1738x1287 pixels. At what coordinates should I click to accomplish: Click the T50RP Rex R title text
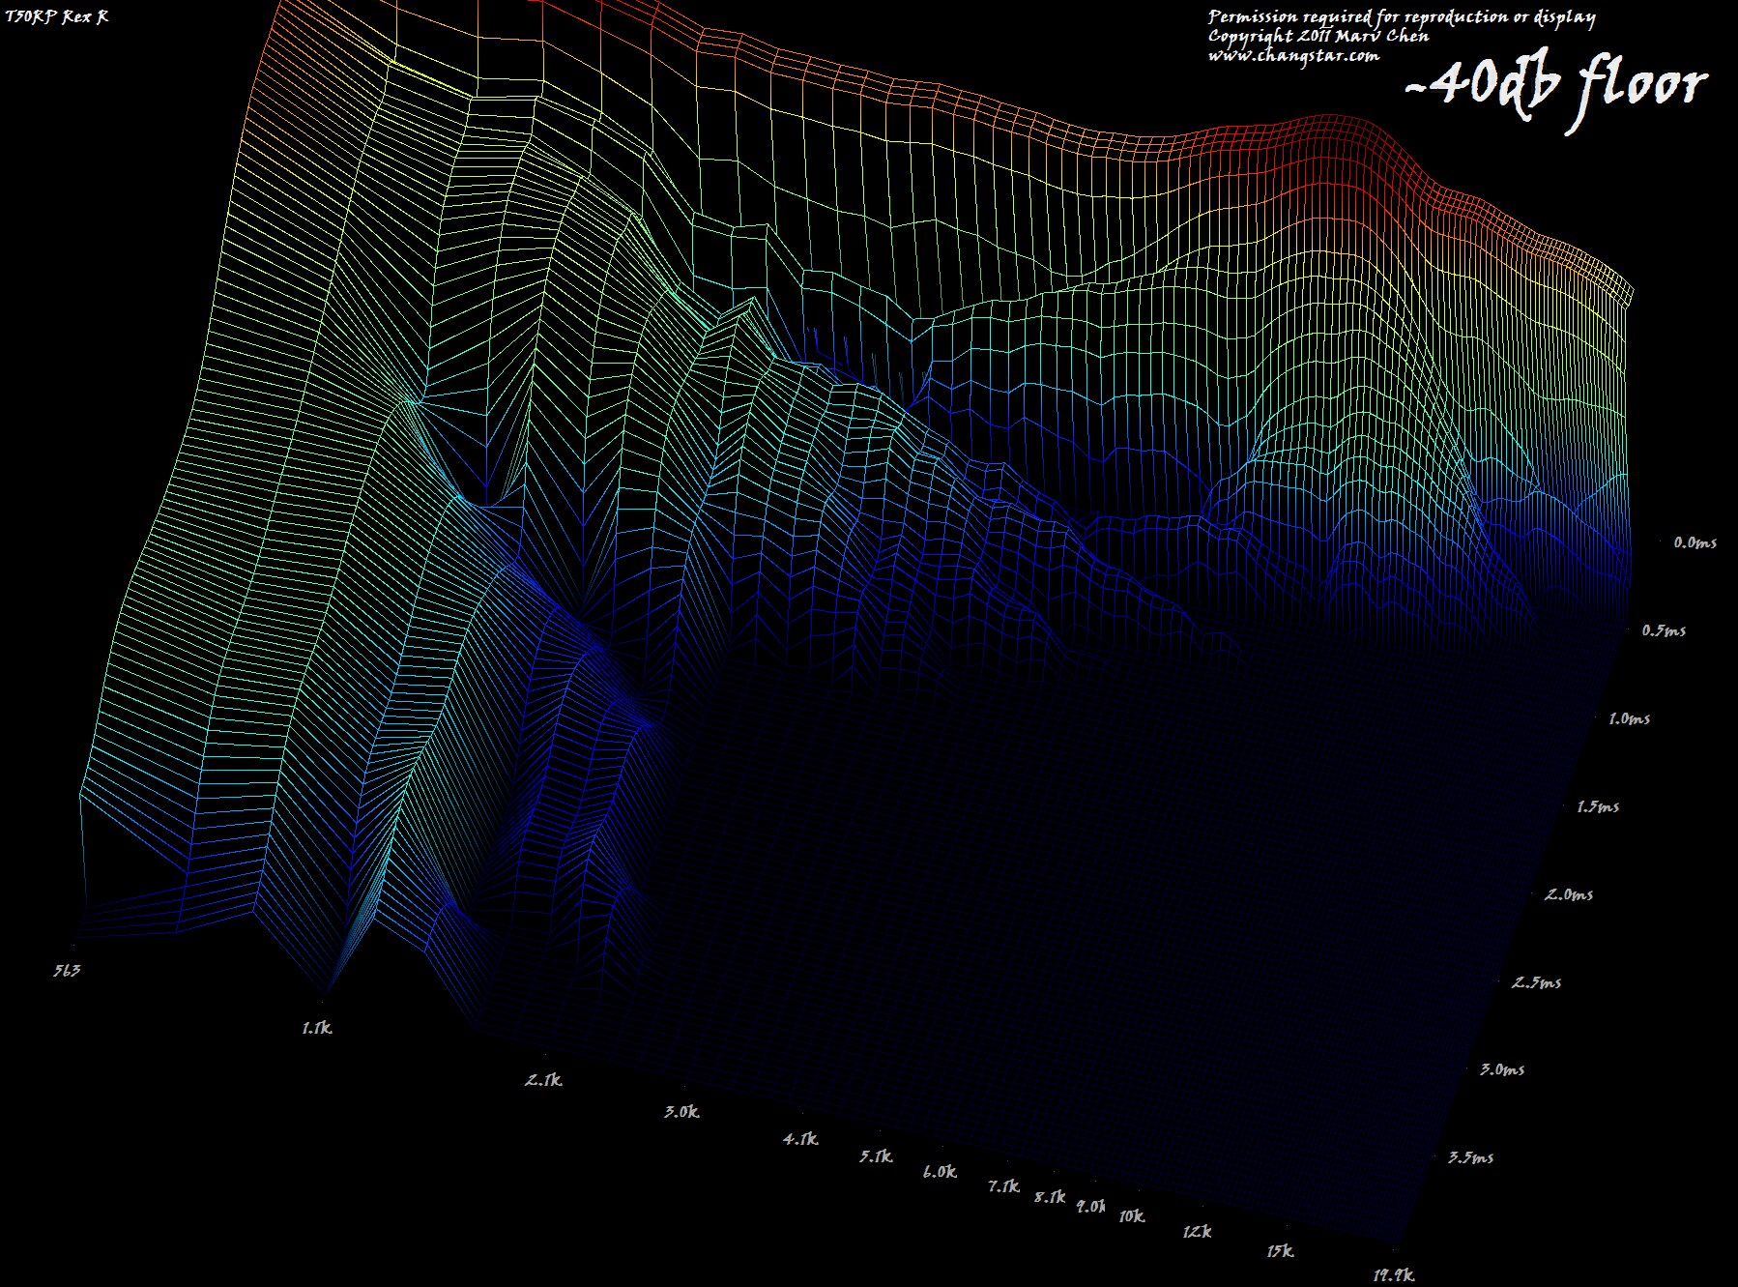[x=56, y=16]
